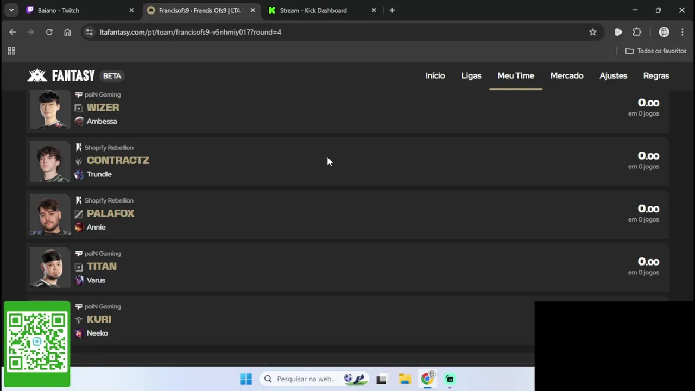695x391 pixels.
Task: Open Chrome from the taskbar
Action: click(427, 379)
